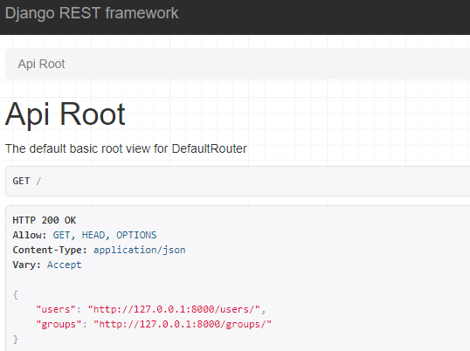470x351 pixels.
Task: Click the closing curly brace of JSON
Action: point(16,340)
